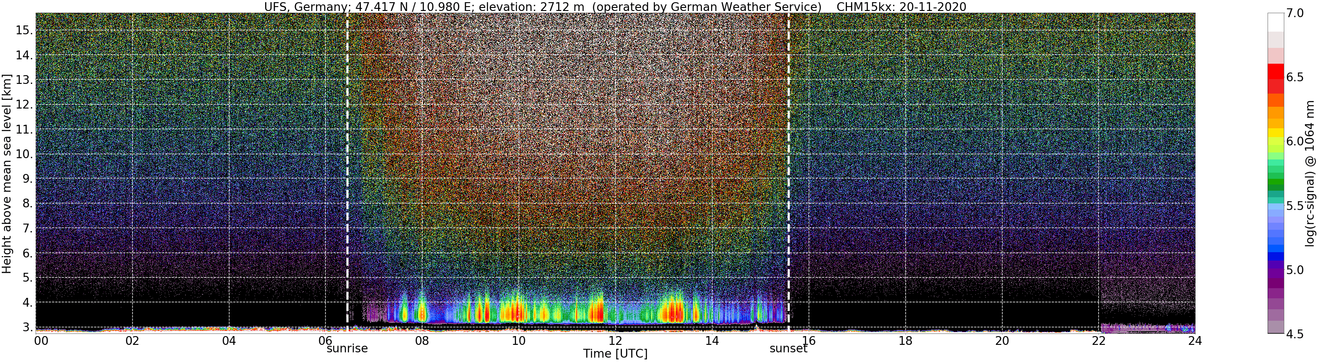1319x362 pixels.
Task: Select the "log(rc-signal) @ 1064 nm" colorbar label
Action: tap(1311, 173)
